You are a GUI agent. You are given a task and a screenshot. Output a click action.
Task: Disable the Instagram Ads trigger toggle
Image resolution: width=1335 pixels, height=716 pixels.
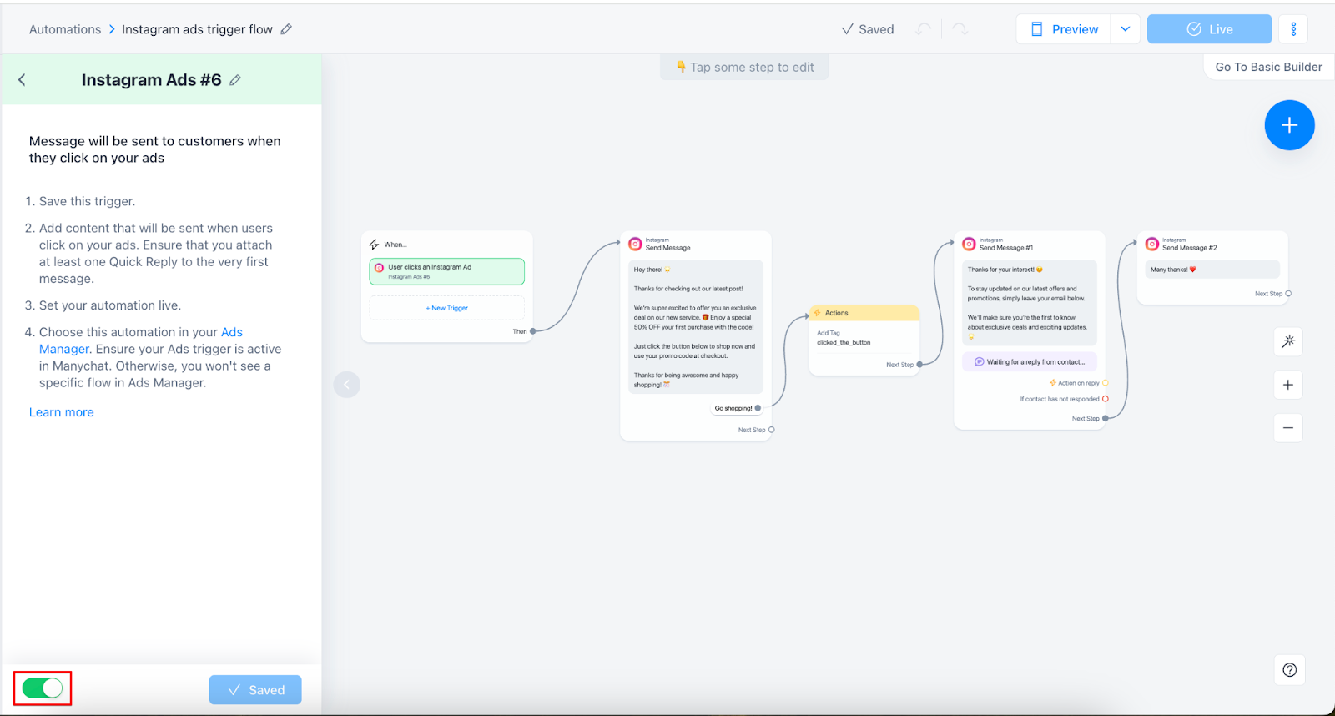[43, 688]
